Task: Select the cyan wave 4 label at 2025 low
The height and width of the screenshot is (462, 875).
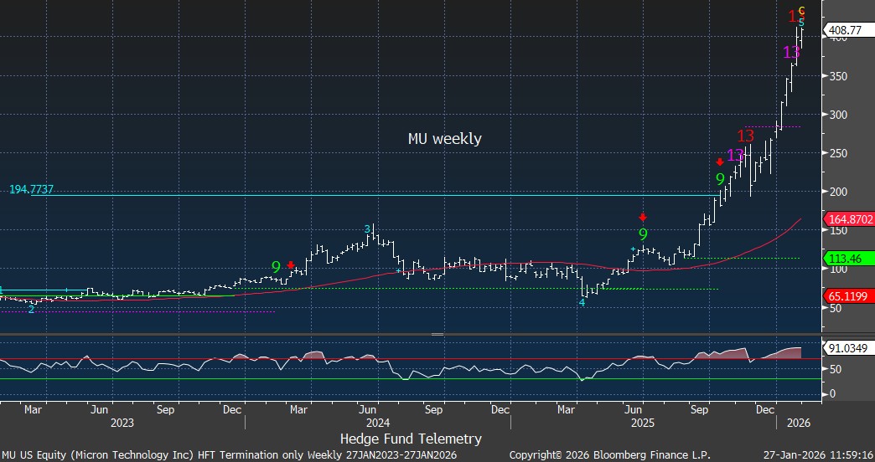Action: coord(582,302)
